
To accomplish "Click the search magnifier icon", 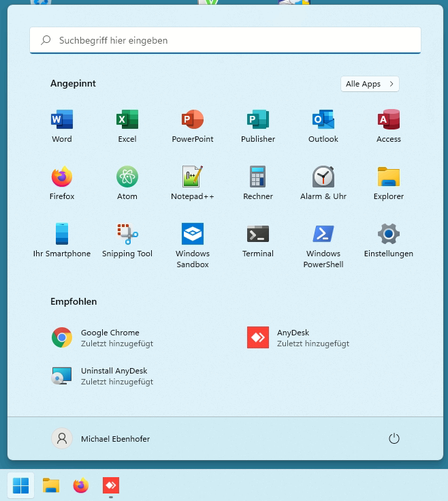I will coord(46,40).
